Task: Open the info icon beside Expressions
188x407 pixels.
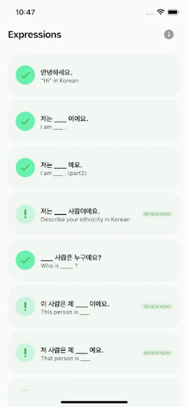Action: click(x=169, y=34)
